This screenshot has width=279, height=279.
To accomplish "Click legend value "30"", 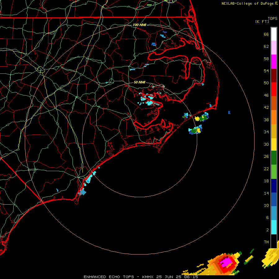I will point(266,144).
